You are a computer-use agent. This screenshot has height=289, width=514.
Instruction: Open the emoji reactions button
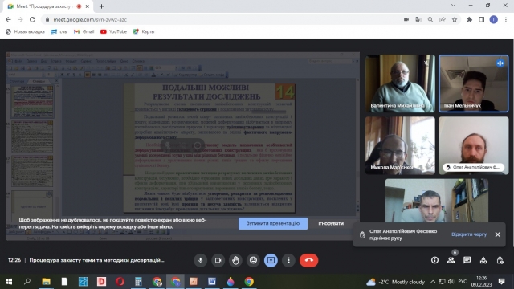[254, 260]
